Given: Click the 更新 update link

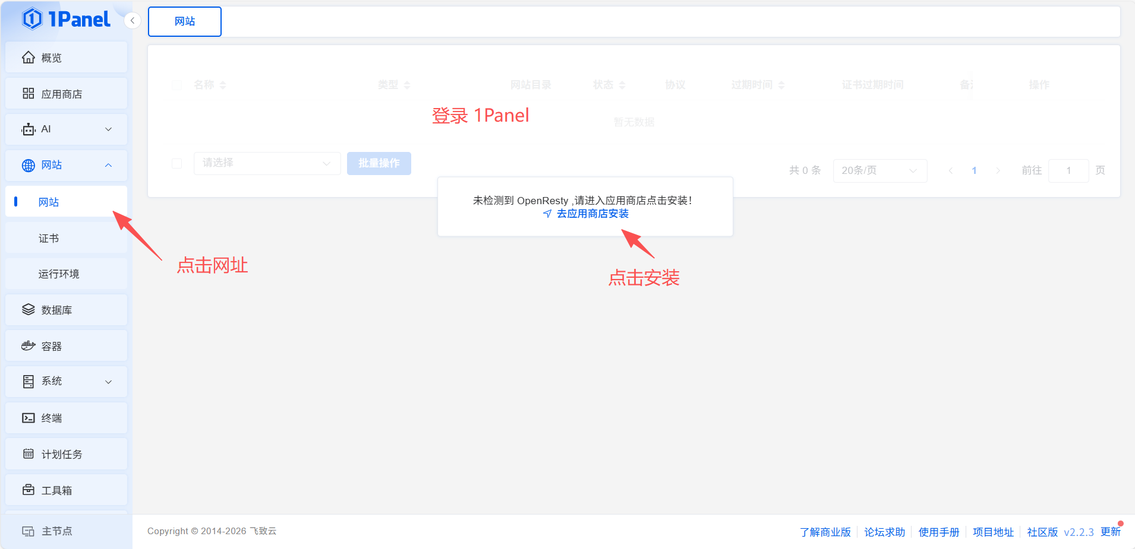Looking at the screenshot, I should pos(1111,531).
